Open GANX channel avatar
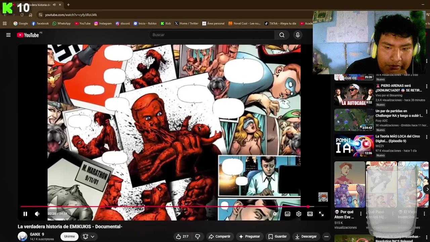This screenshot has height=242, width=430. click(x=23, y=237)
